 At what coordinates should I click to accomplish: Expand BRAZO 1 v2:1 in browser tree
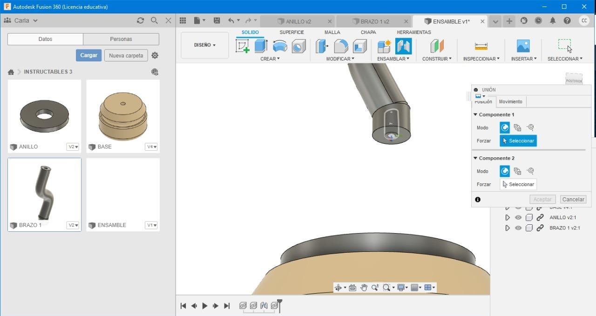pos(508,228)
